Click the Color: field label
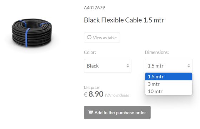 pyautogui.click(x=90, y=52)
